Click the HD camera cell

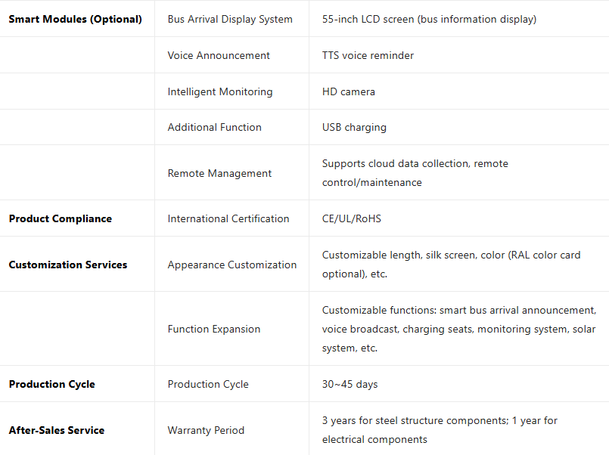point(349,91)
